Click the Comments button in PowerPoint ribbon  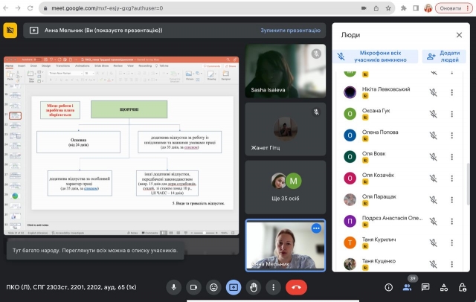tap(212, 66)
